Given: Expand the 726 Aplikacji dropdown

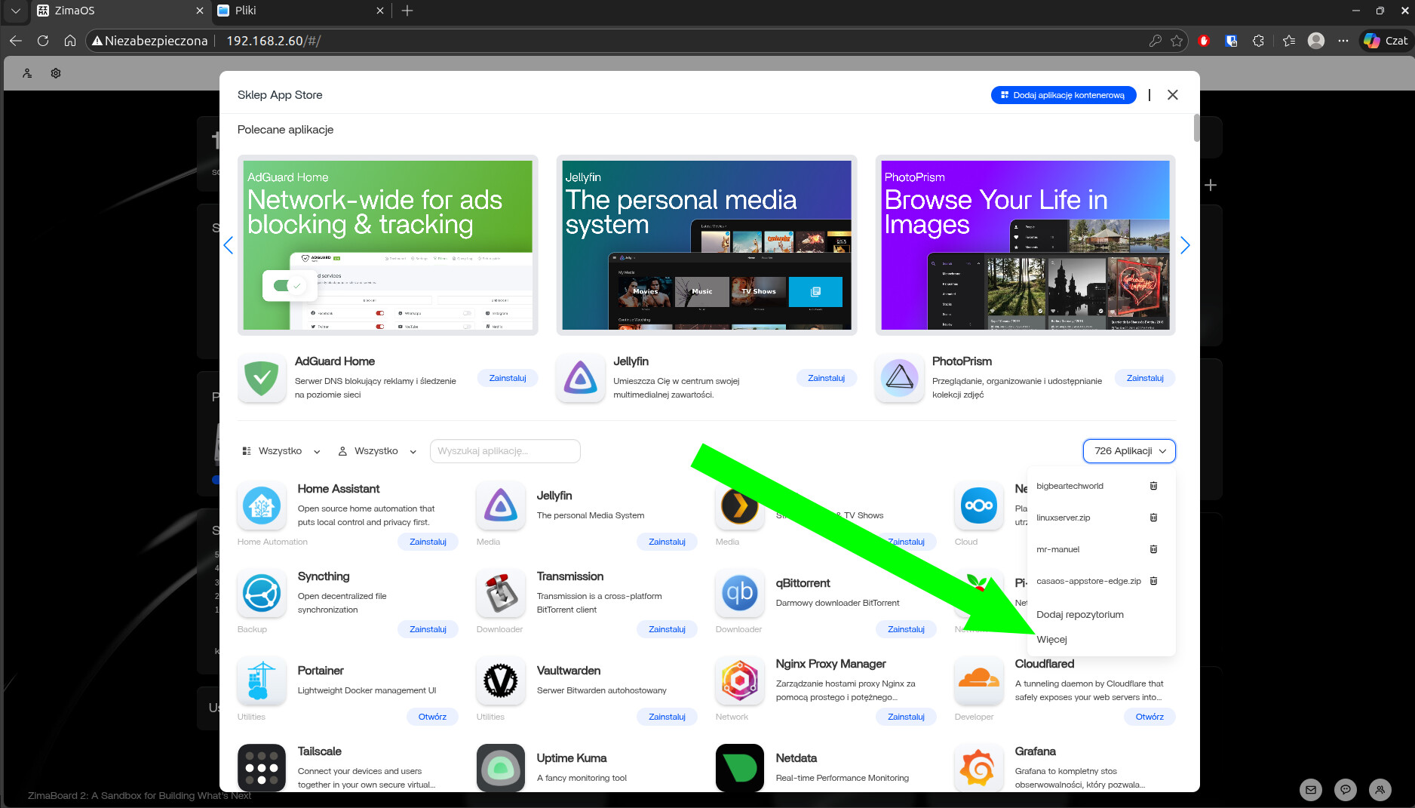Looking at the screenshot, I should click(x=1129, y=451).
